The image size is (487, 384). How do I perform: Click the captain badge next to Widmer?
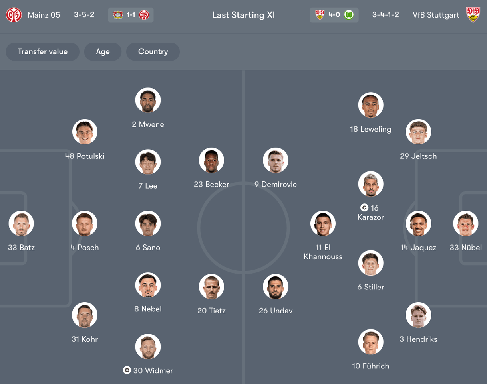click(127, 370)
